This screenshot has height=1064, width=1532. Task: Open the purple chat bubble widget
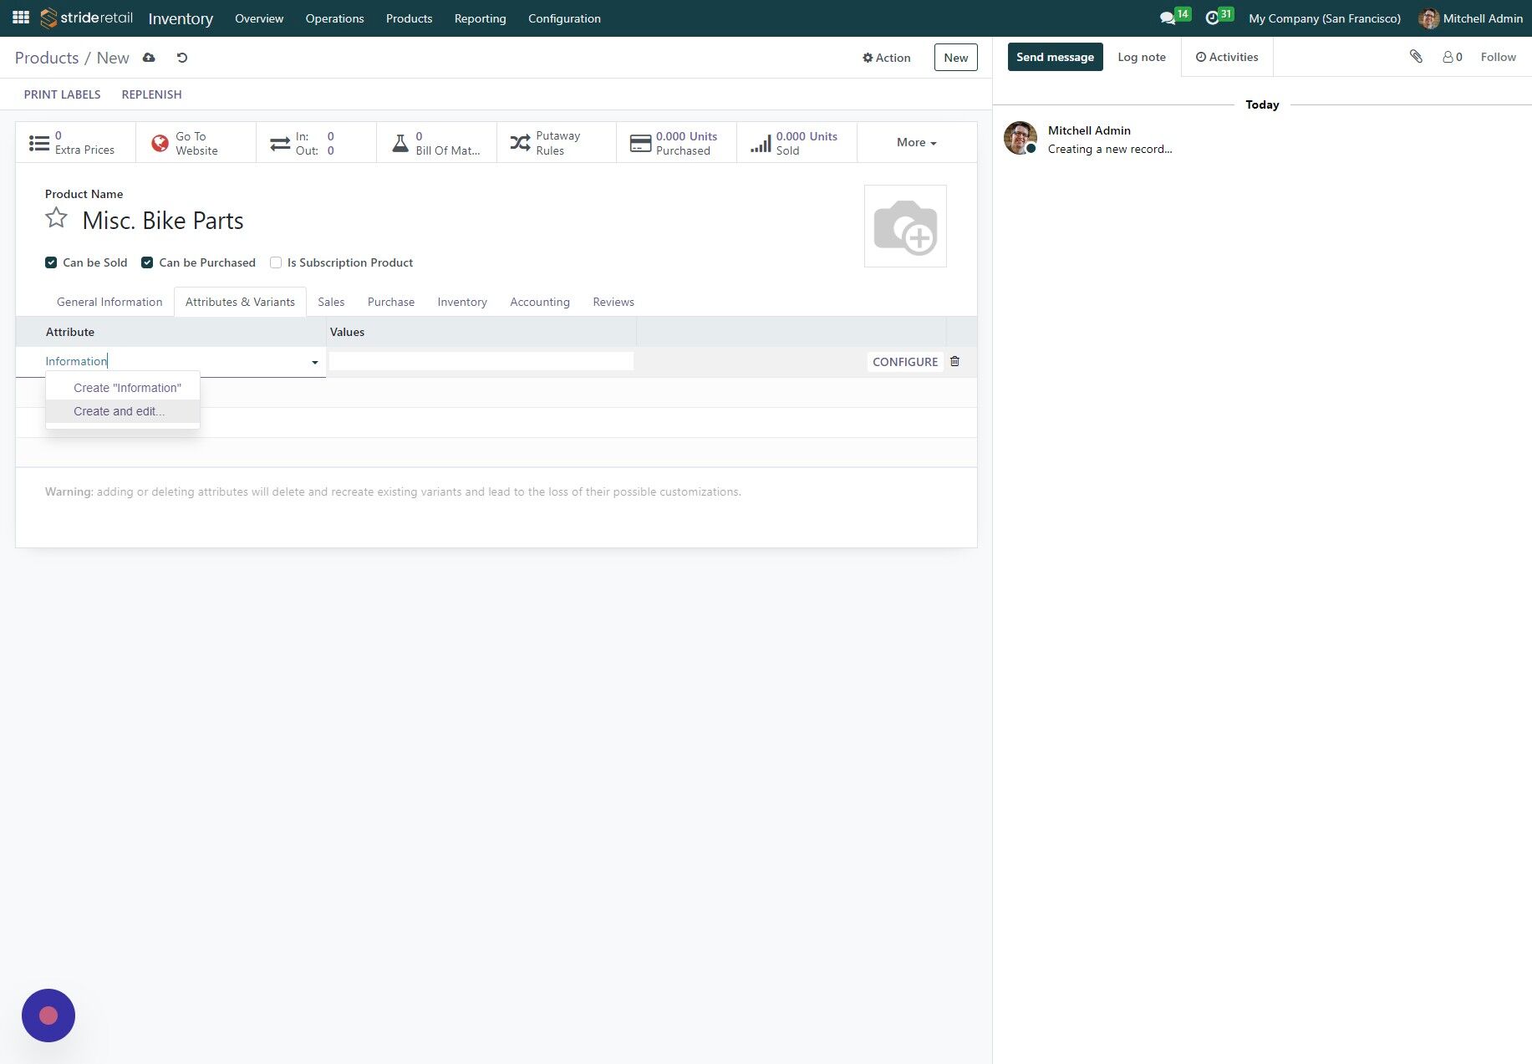tap(48, 1016)
